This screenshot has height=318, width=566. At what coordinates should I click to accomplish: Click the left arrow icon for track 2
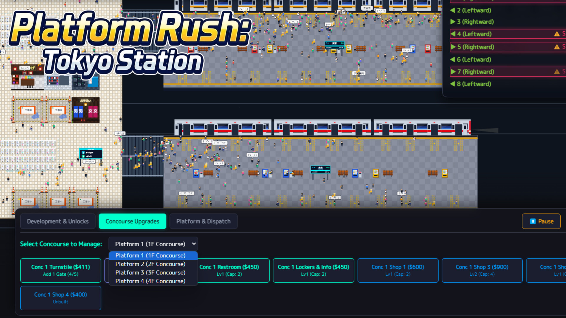453,10
